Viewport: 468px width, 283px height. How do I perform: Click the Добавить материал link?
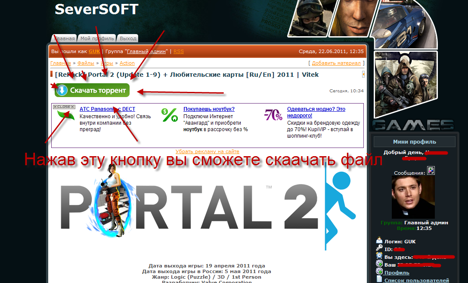point(336,63)
